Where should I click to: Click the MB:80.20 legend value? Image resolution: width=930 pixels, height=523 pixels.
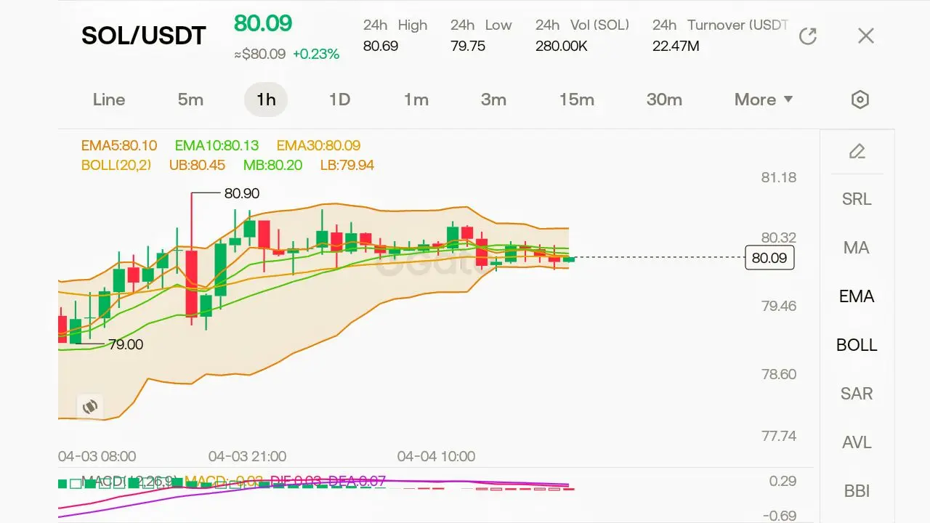[x=272, y=165]
